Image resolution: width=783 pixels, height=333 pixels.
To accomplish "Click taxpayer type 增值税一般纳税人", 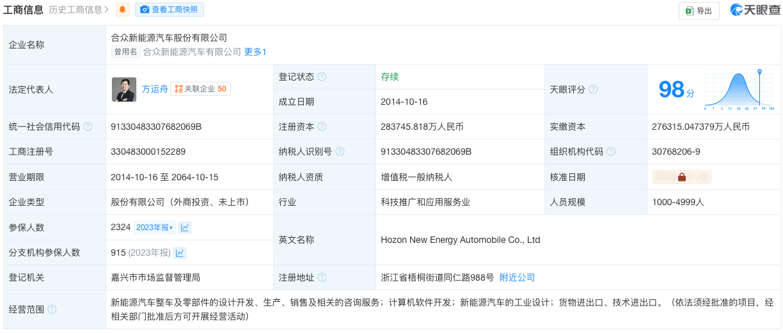I will click(416, 177).
